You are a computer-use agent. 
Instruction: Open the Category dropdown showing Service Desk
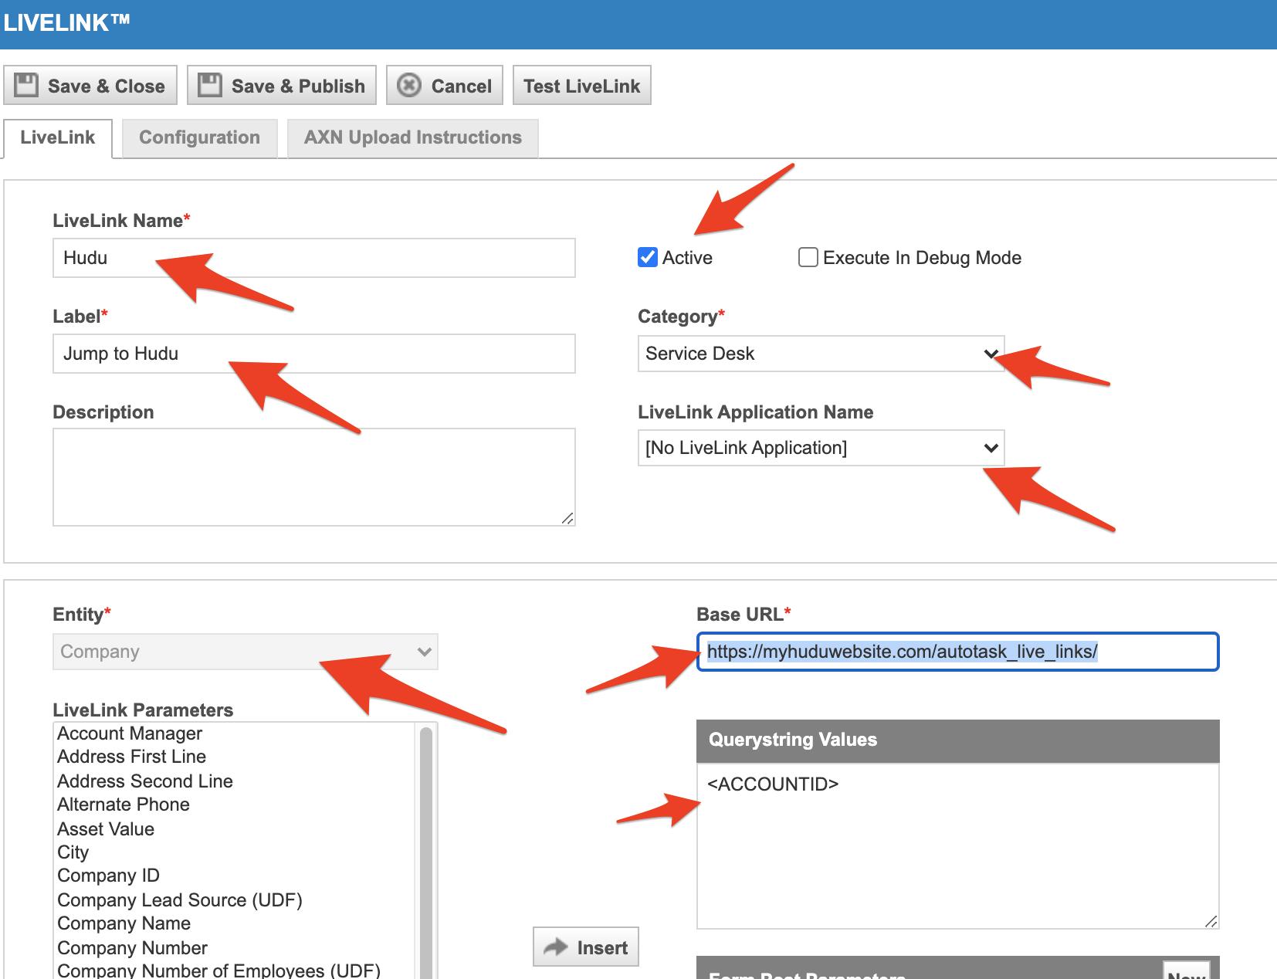click(821, 354)
